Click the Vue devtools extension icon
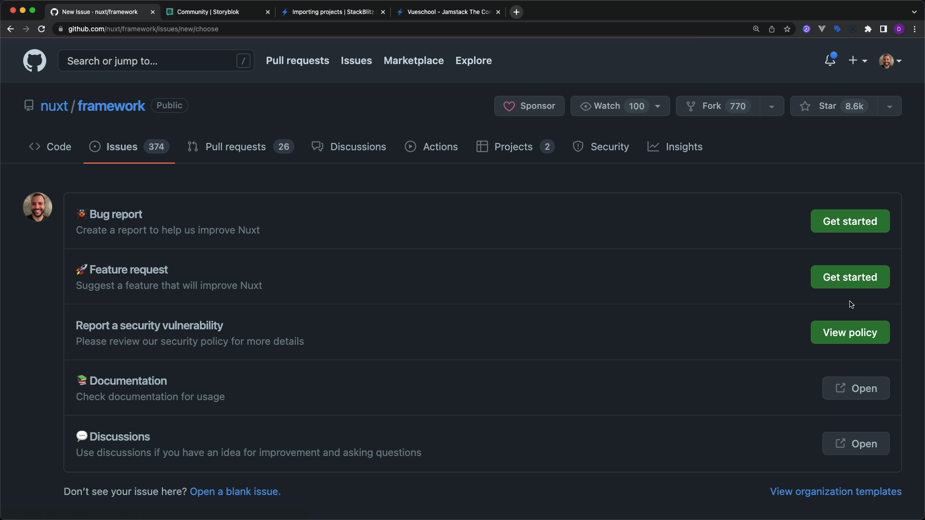This screenshot has height=520, width=925. (x=822, y=29)
